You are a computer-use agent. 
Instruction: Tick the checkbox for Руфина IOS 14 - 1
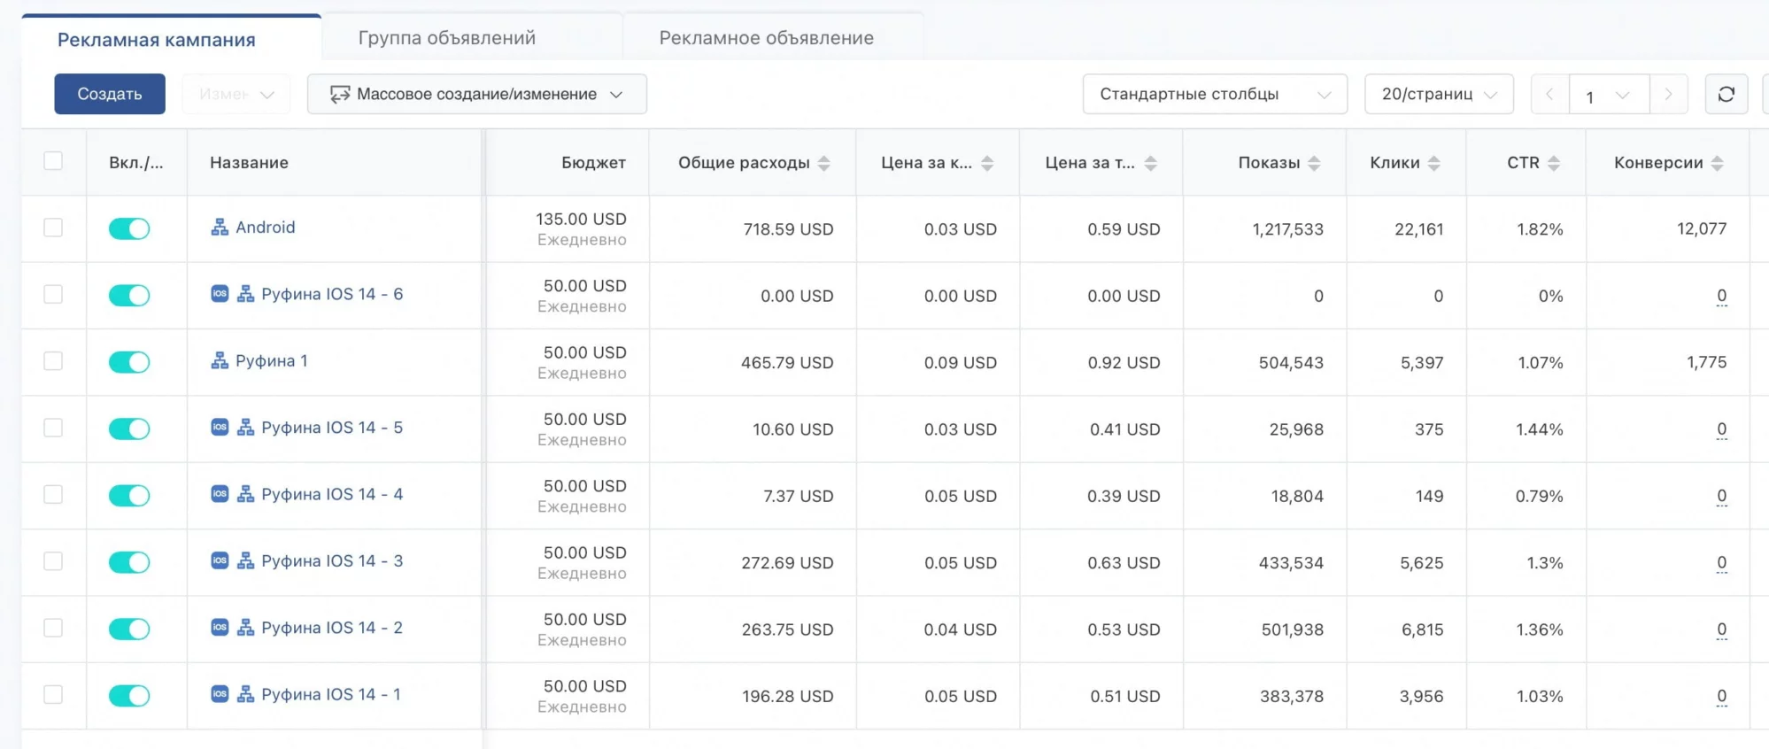(x=53, y=694)
